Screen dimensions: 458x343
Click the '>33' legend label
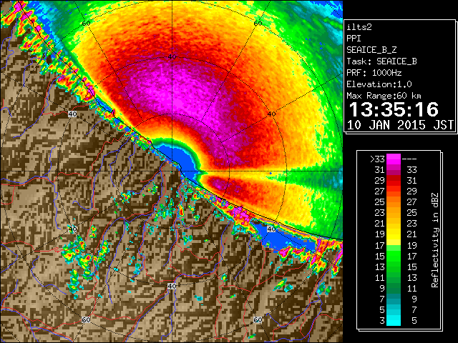377,159
